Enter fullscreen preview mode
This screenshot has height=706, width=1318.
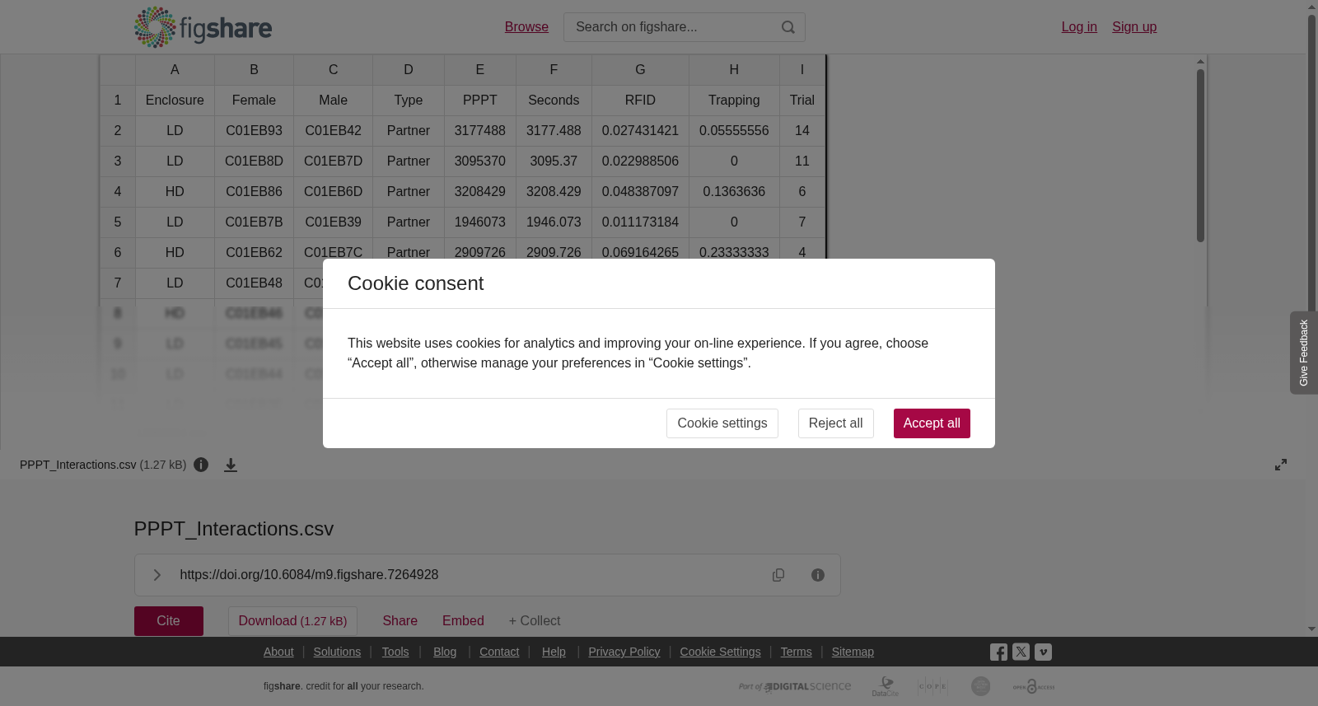pyautogui.click(x=1281, y=465)
